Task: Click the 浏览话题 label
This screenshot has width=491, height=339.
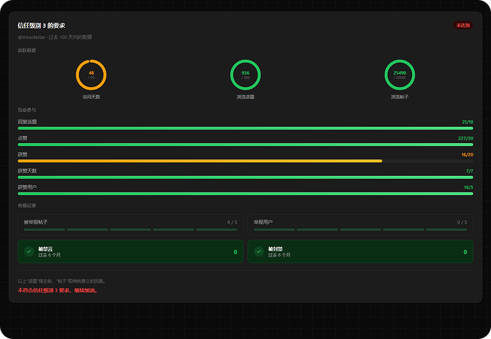Action: (245, 97)
